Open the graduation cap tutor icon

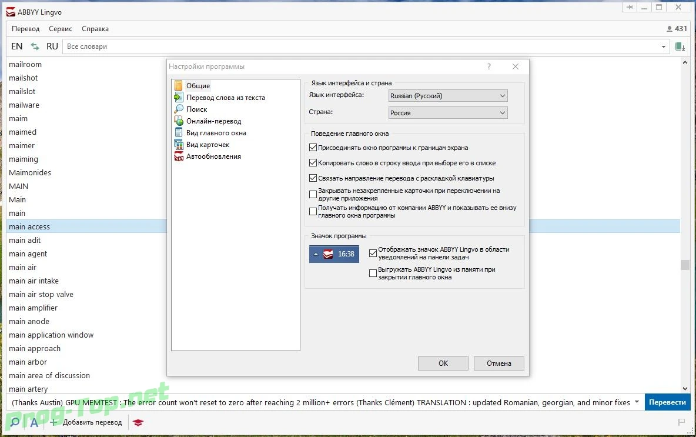click(x=138, y=422)
